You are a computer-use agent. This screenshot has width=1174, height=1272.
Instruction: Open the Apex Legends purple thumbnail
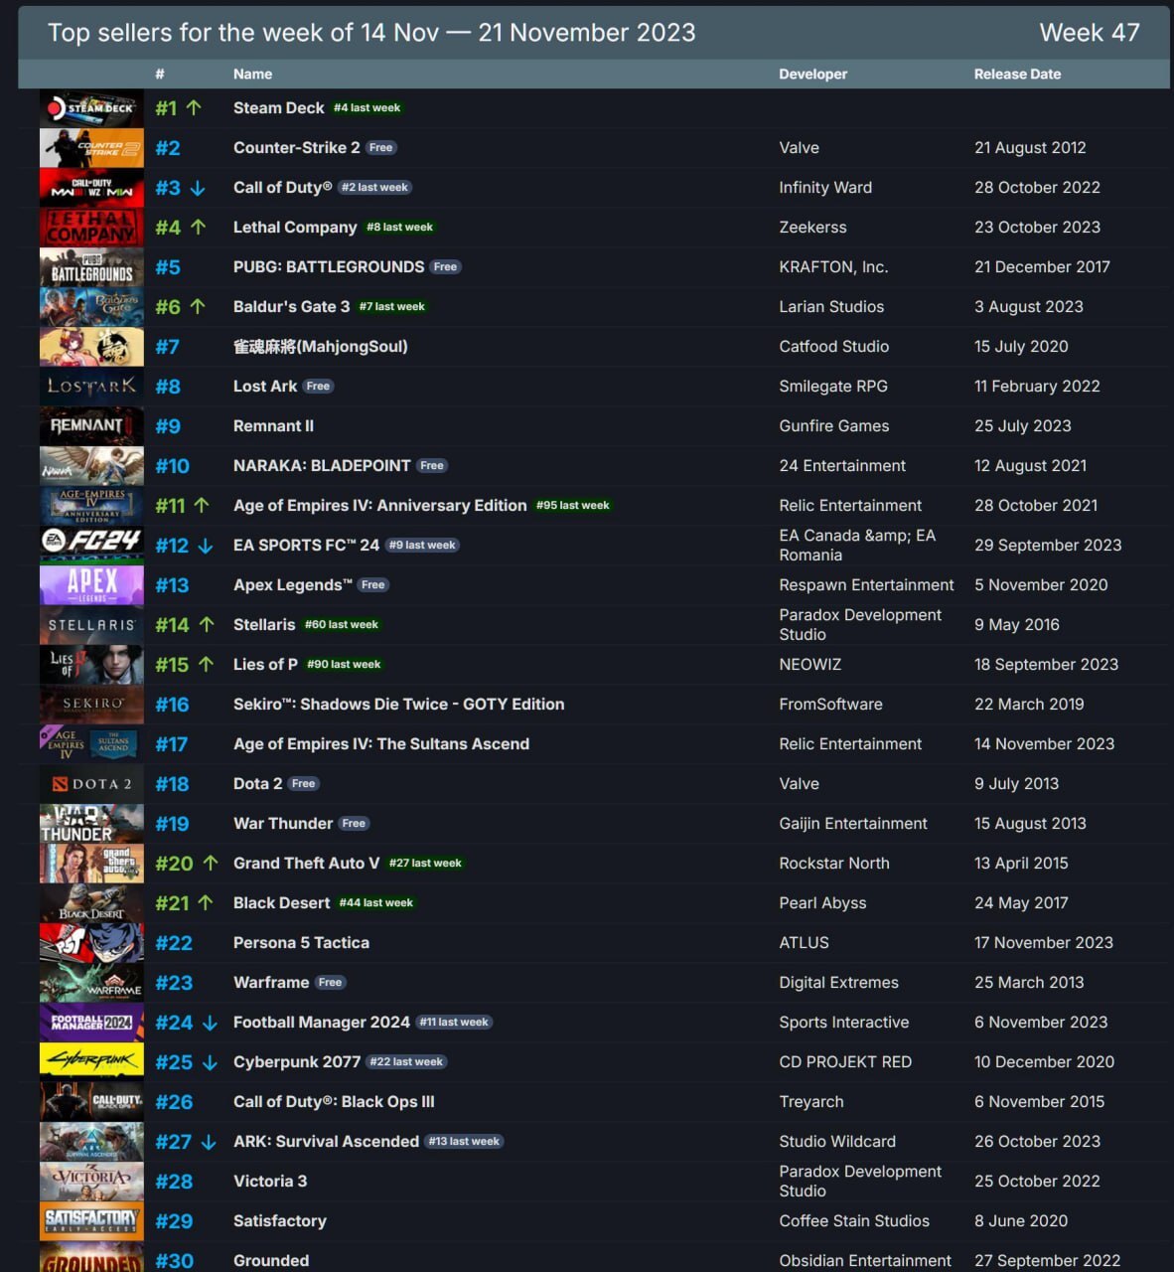pos(91,585)
